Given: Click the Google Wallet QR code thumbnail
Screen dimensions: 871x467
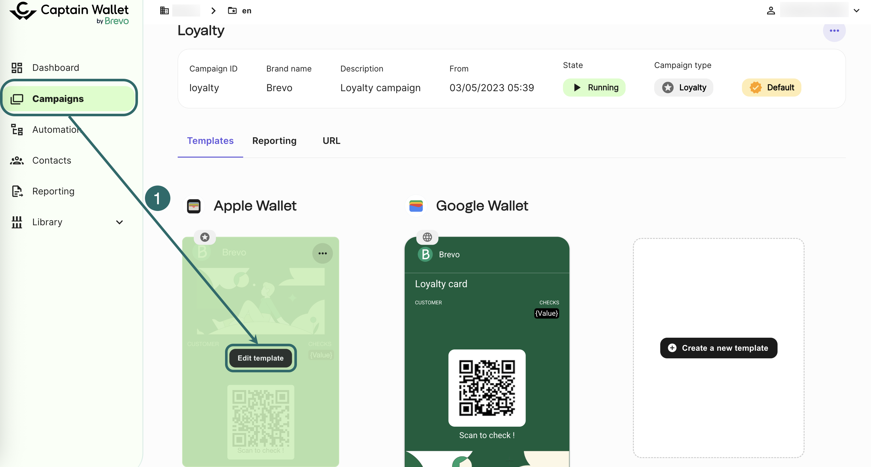Looking at the screenshot, I should click(487, 388).
